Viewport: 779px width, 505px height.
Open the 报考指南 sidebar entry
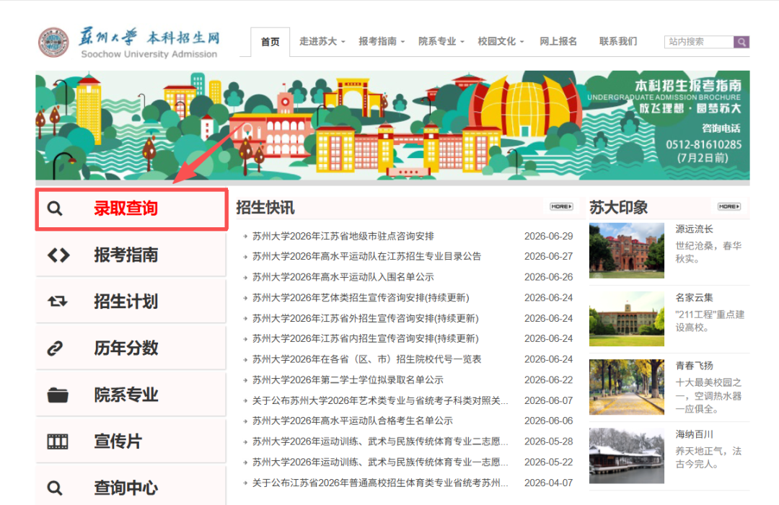pyautogui.click(x=131, y=255)
